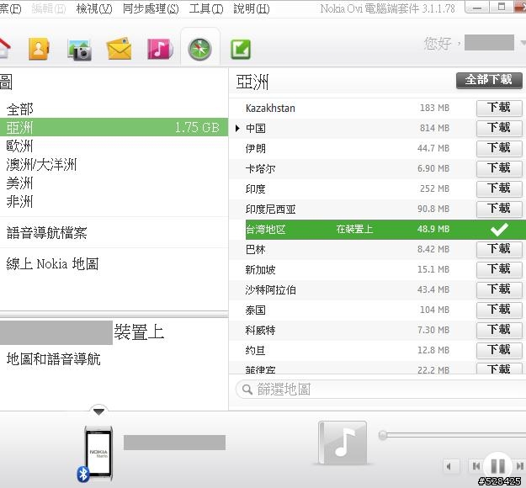Viewport: 526px width, 488px height.
Task: Open the Messages envelope icon
Action: pos(119,49)
